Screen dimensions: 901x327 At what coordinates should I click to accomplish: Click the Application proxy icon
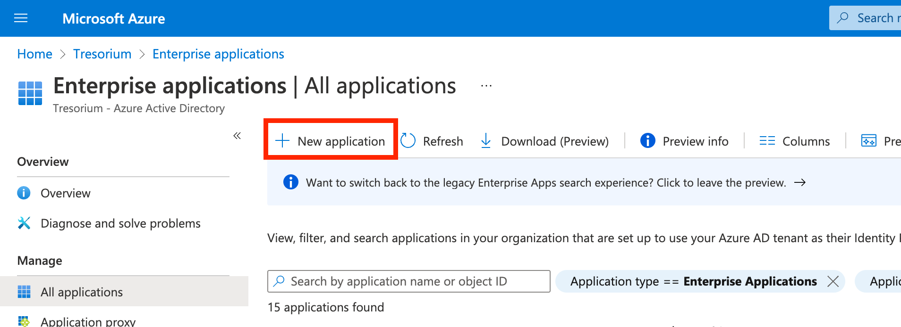point(24,321)
